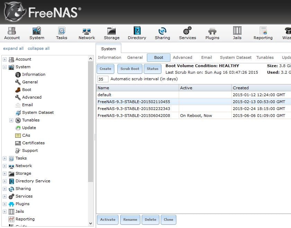Click the FreeNAS logo
The width and height of the screenshot is (291, 228).
tap(42, 12)
